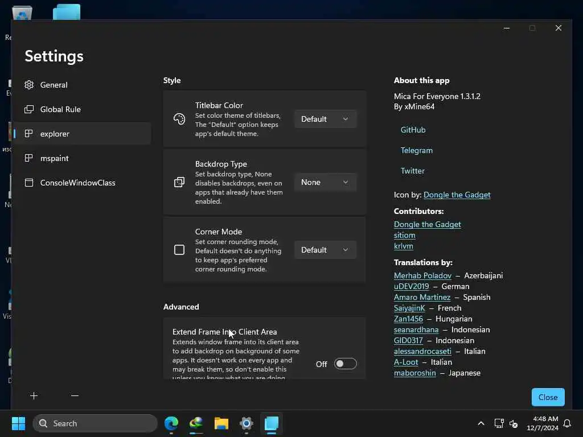
Task: Open the GitHub link
Action: (x=413, y=130)
